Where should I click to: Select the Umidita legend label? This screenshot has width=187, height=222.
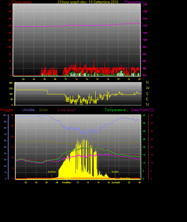tap(28, 110)
